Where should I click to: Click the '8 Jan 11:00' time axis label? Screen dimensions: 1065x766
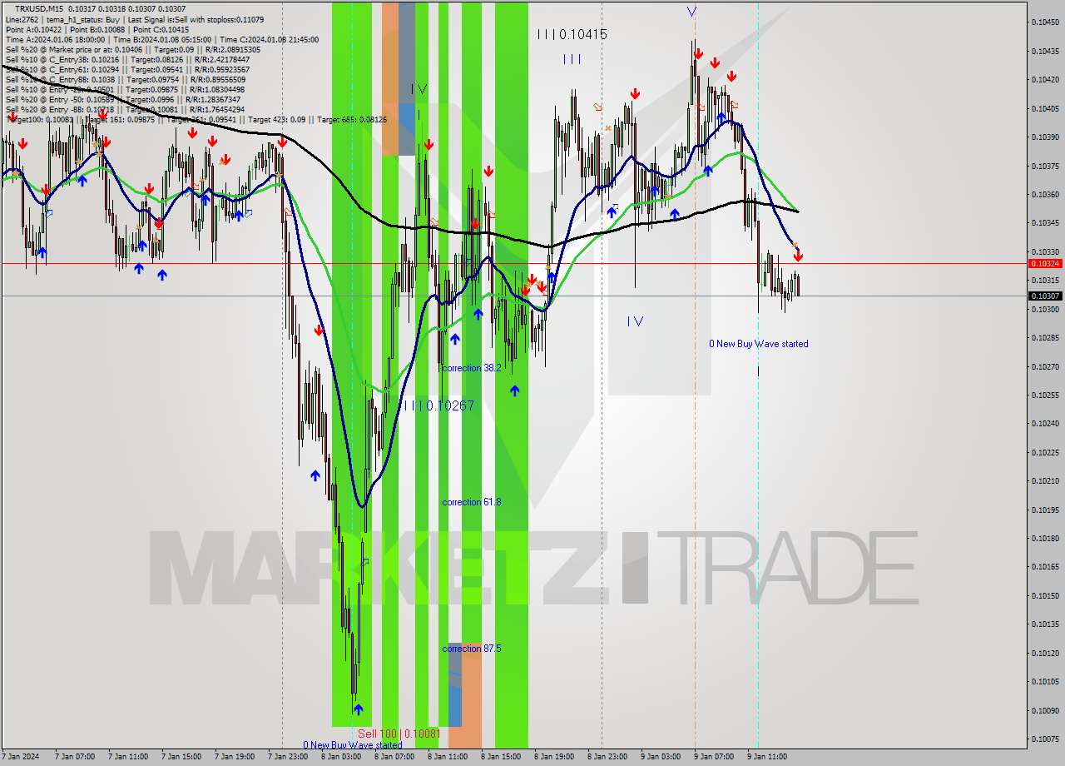pos(447,757)
